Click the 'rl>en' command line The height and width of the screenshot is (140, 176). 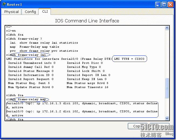pyautogui.click(x=11, y=31)
